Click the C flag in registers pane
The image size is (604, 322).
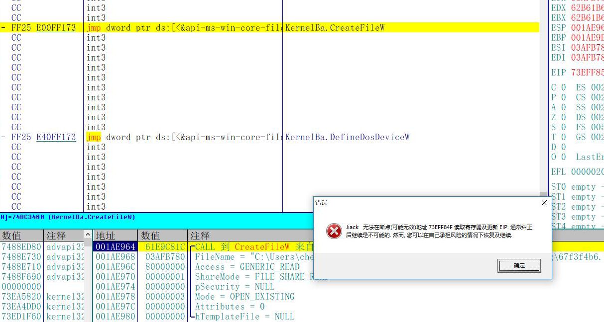(x=558, y=87)
